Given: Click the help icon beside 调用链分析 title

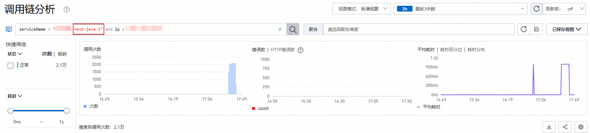Looking at the screenshot, I should coord(67,9).
